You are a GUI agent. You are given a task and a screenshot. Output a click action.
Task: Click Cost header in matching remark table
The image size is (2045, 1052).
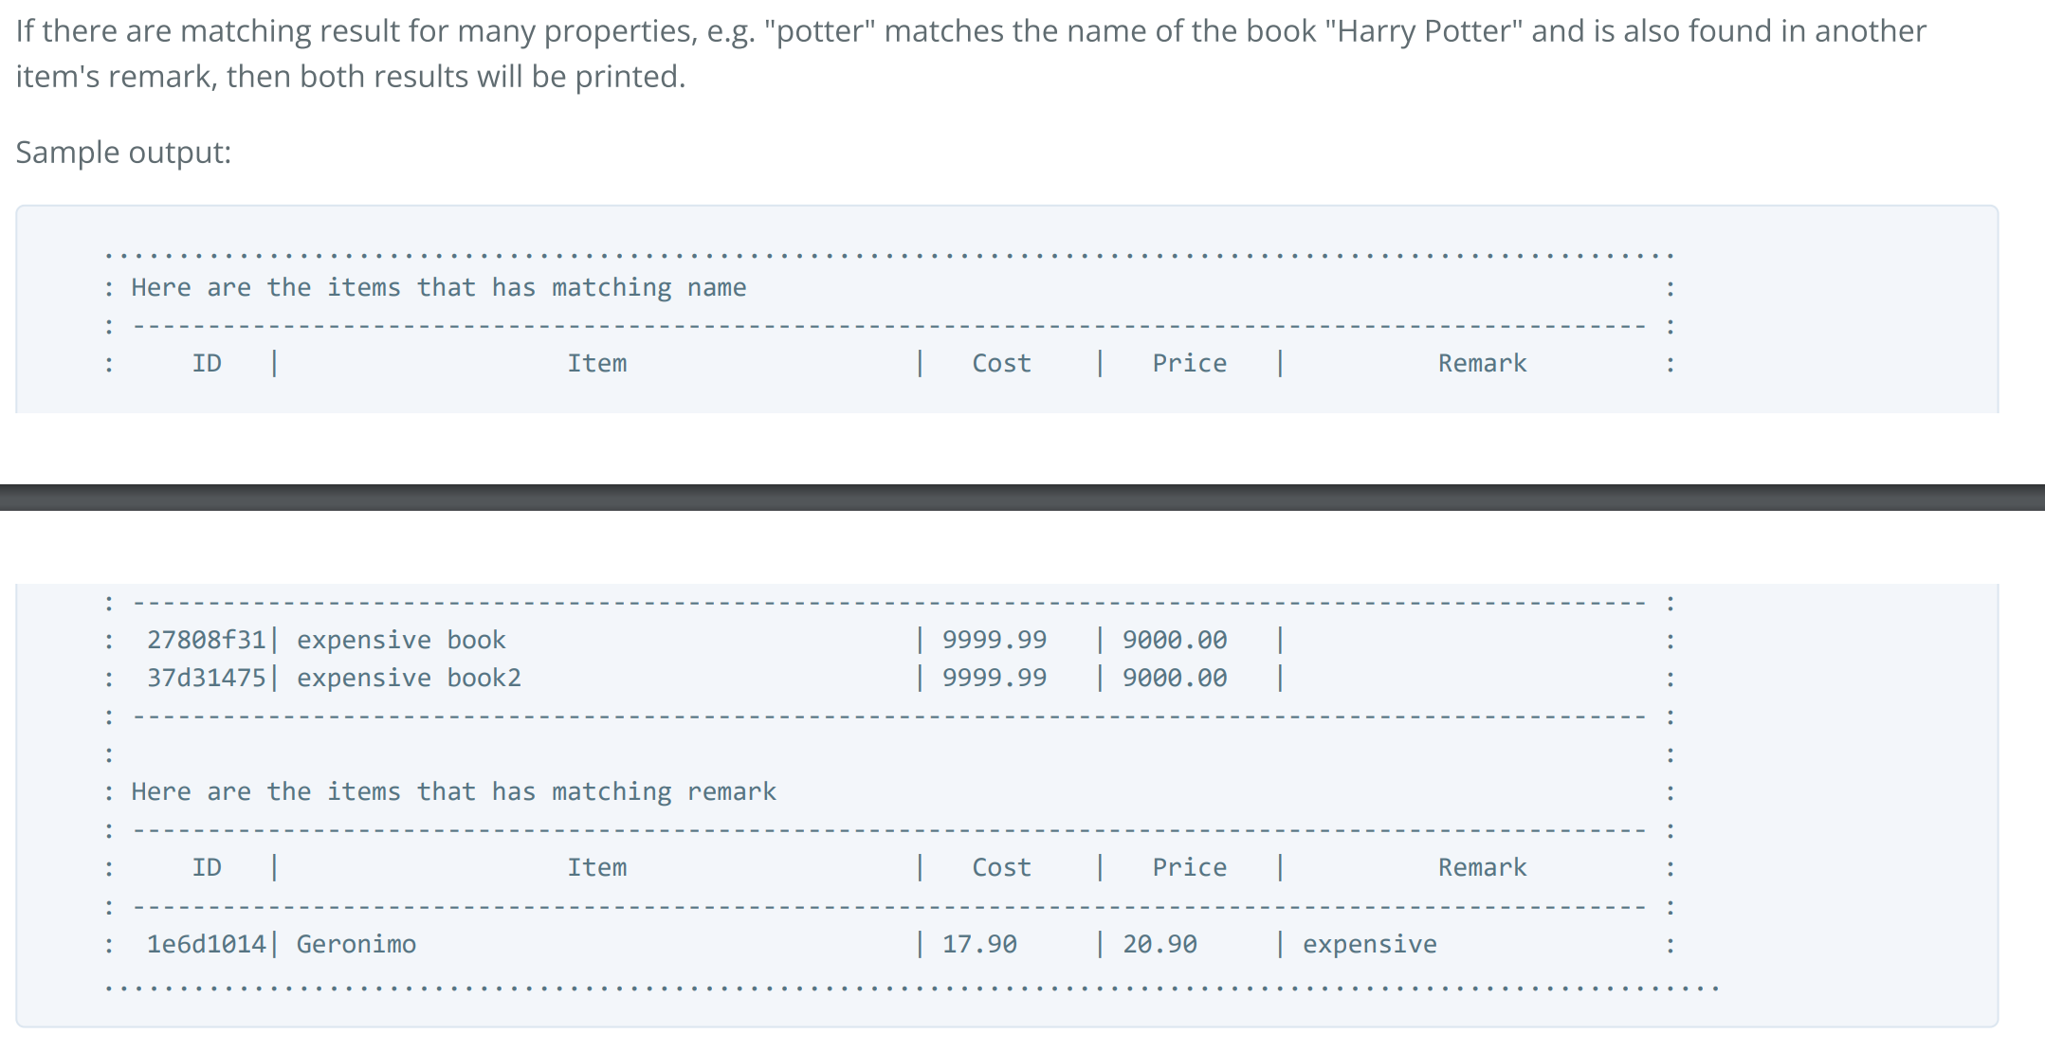click(1001, 867)
